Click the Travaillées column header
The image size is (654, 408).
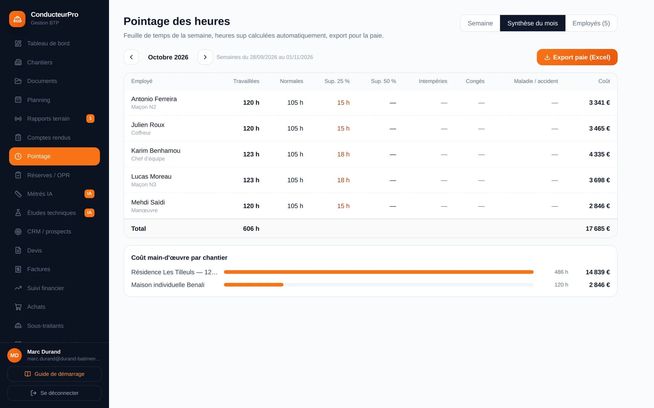tap(246, 81)
